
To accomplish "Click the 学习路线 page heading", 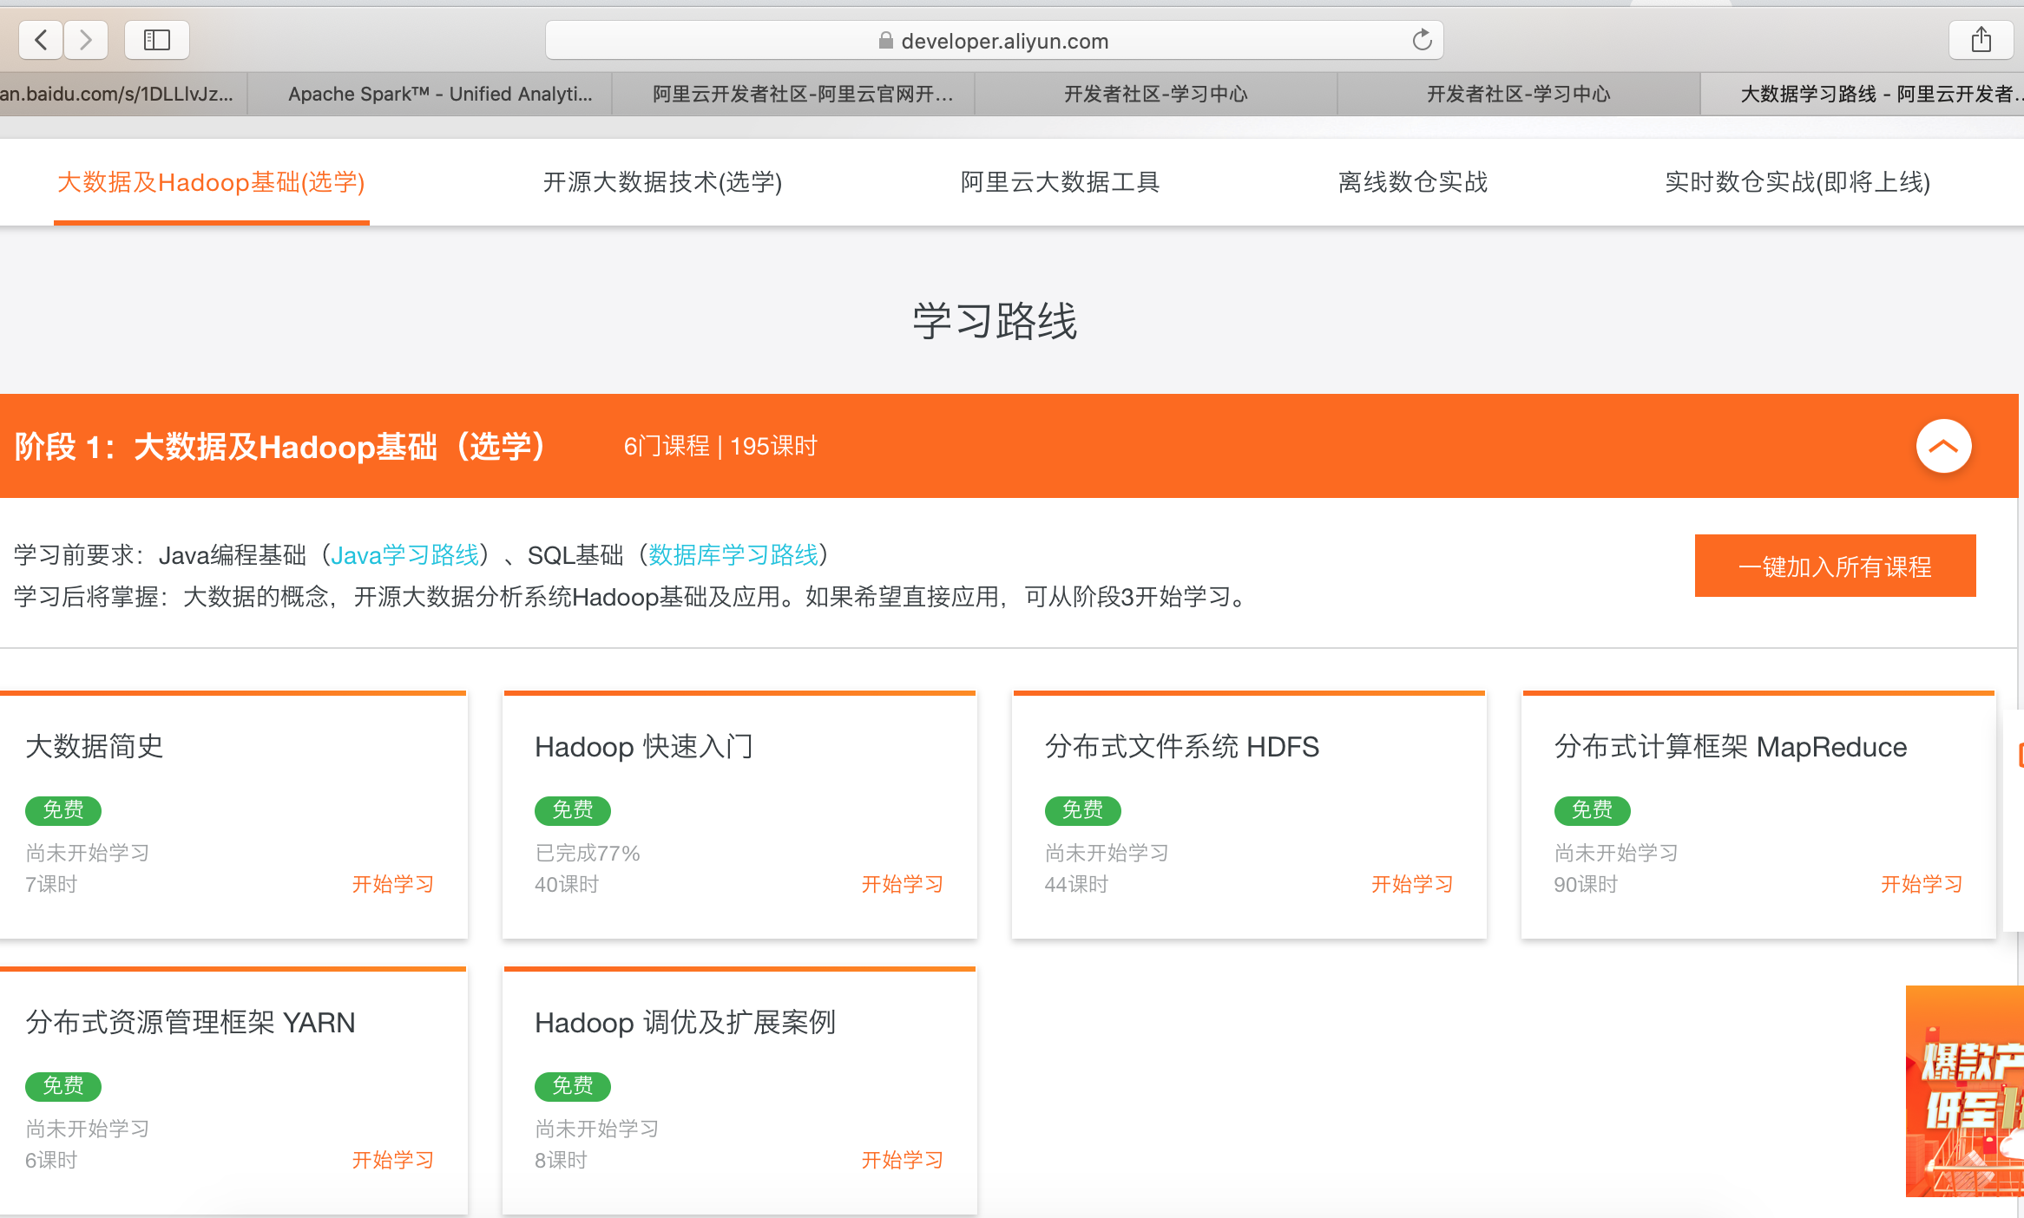I will click(995, 321).
